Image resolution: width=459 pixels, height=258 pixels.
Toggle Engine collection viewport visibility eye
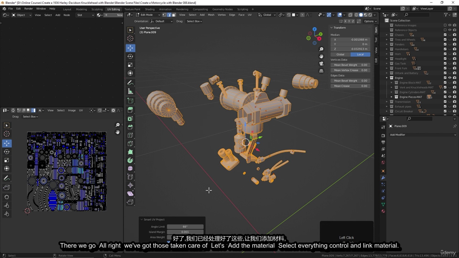tap(450, 78)
